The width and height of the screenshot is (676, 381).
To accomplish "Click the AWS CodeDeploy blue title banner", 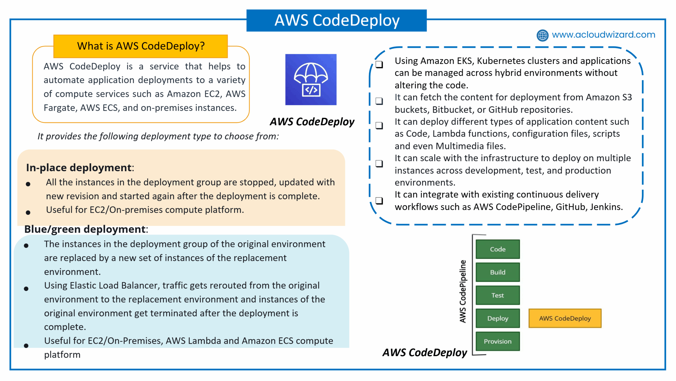I will [336, 20].
